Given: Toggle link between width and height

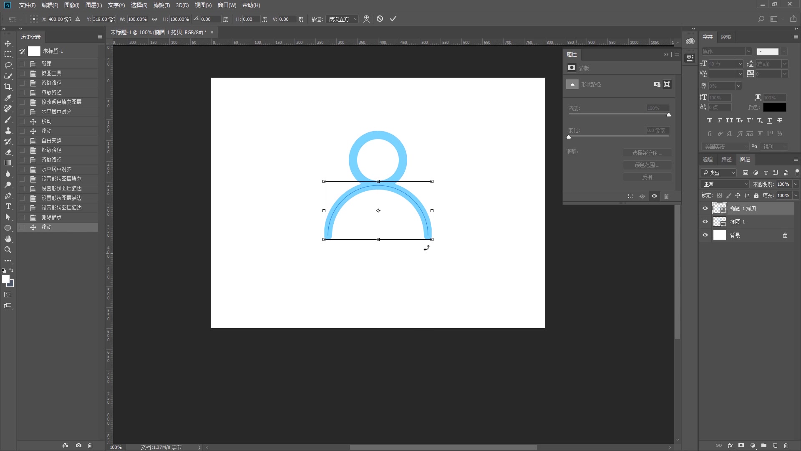Looking at the screenshot, I should pos(154,19).
